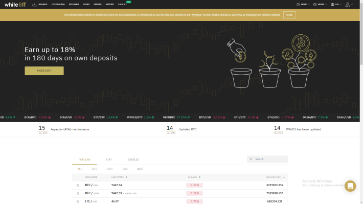Click the user account icon

(348, 5)
